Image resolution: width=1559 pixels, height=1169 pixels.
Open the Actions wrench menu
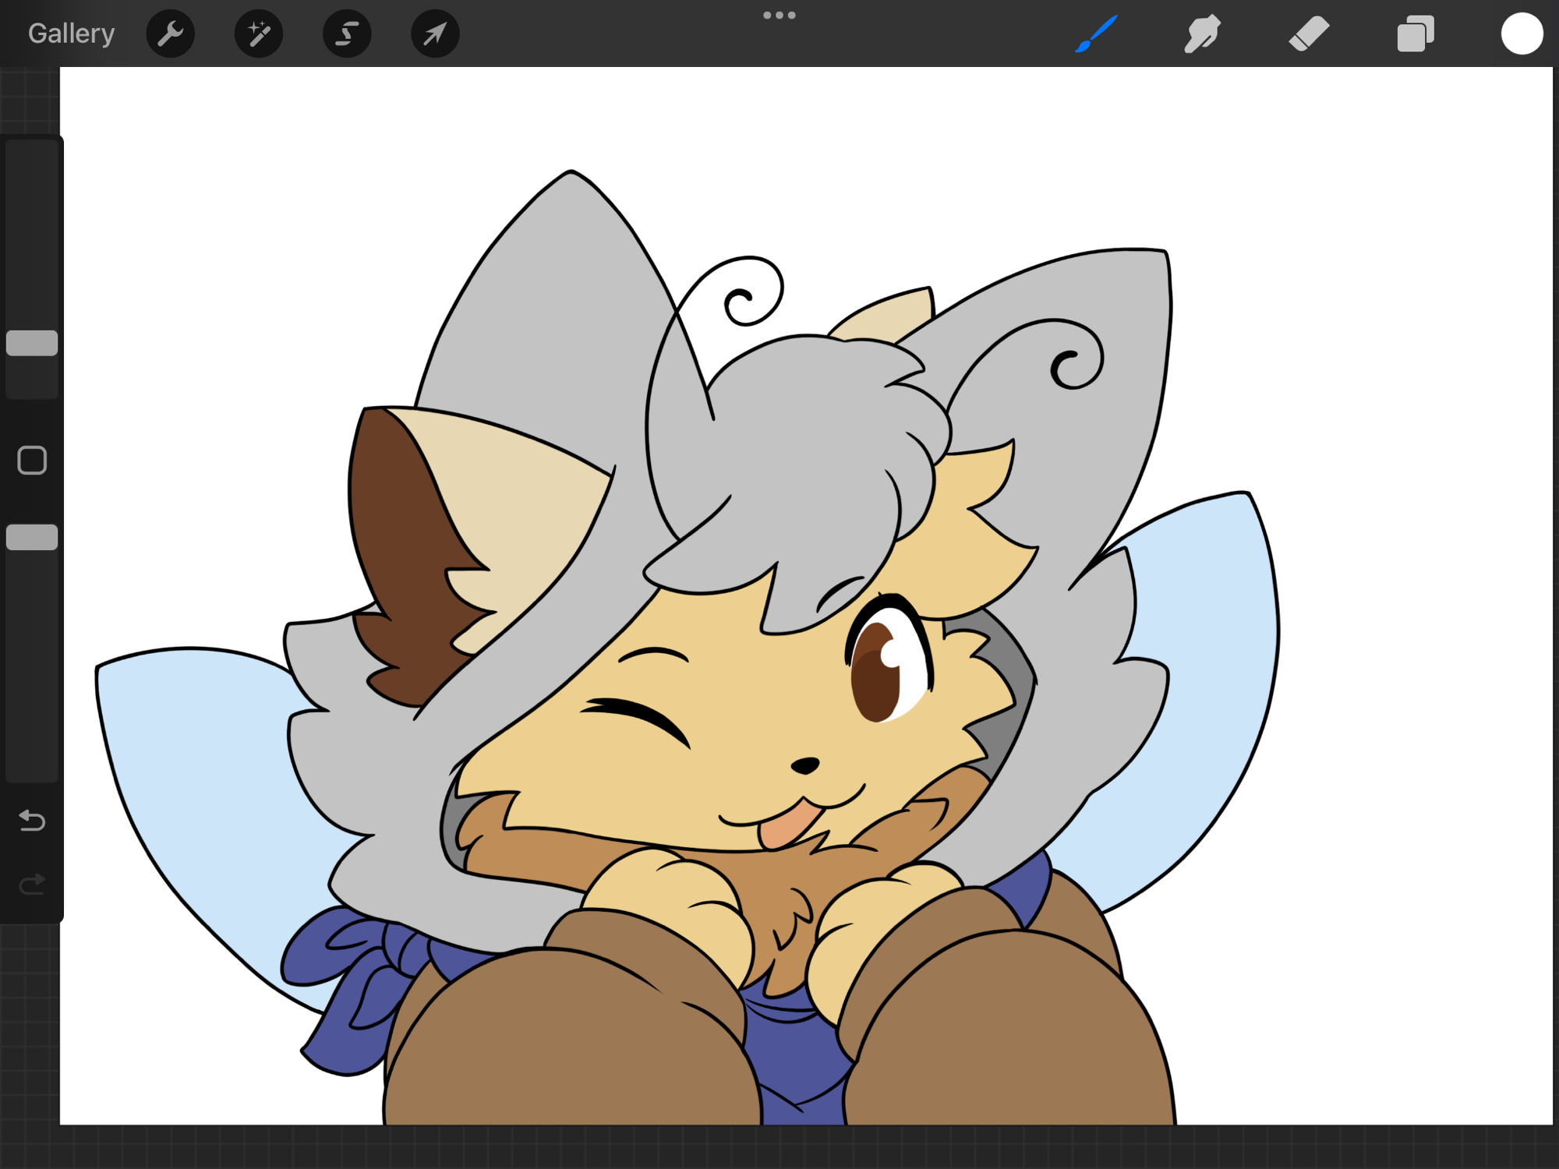pos(170,34)
